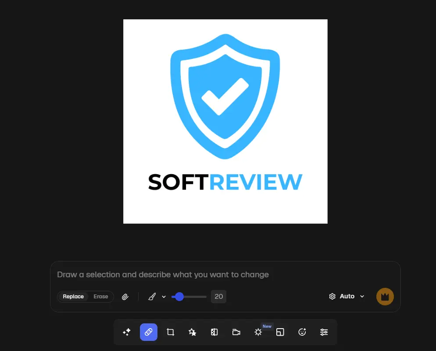Click the crown premium generate button
The width and height of the screenshot is (436, 351).
pyautogui.click(x=385, y=297)
